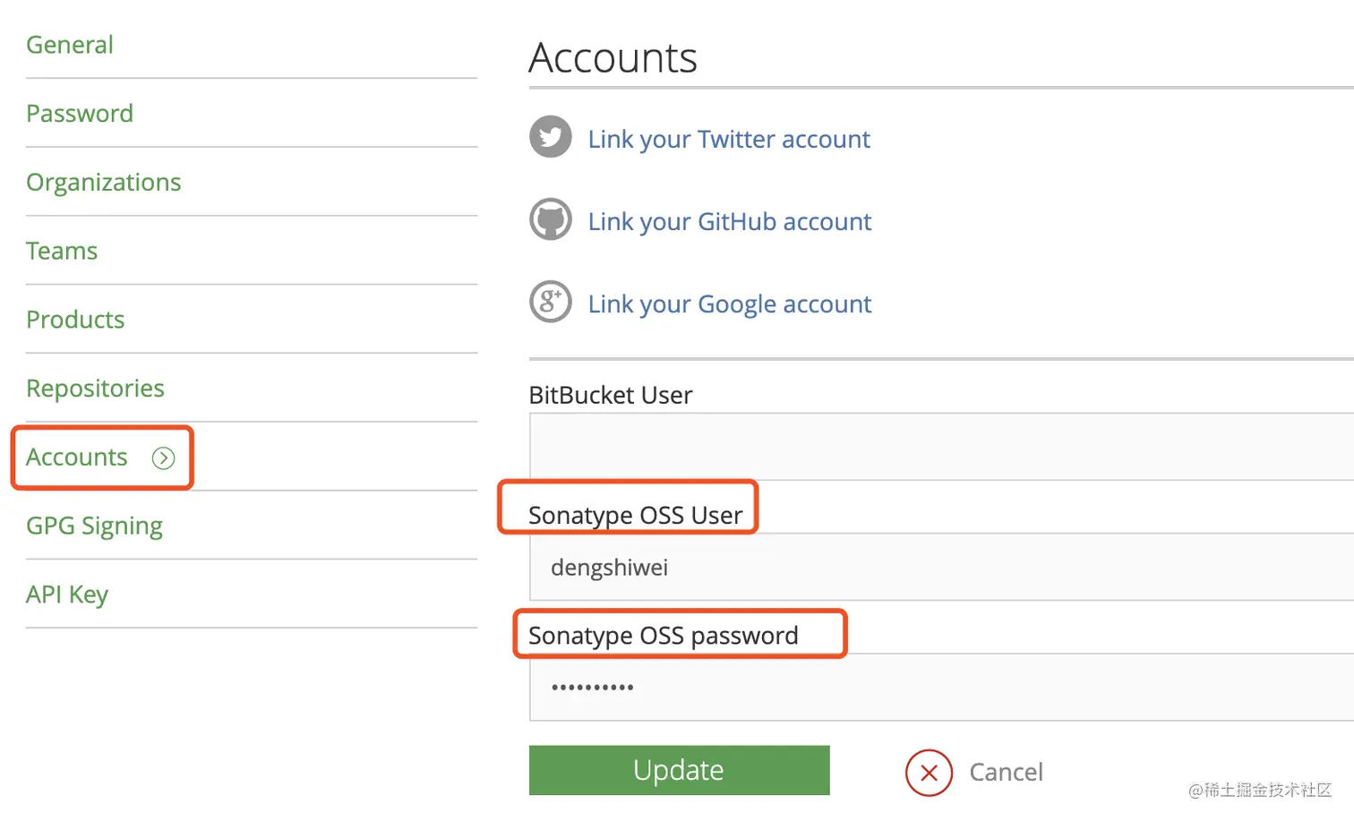Image resolution: width=1354 pixels, height=821 pixels.
Task: Go to Password settings
Action: [x=80, y=114]
